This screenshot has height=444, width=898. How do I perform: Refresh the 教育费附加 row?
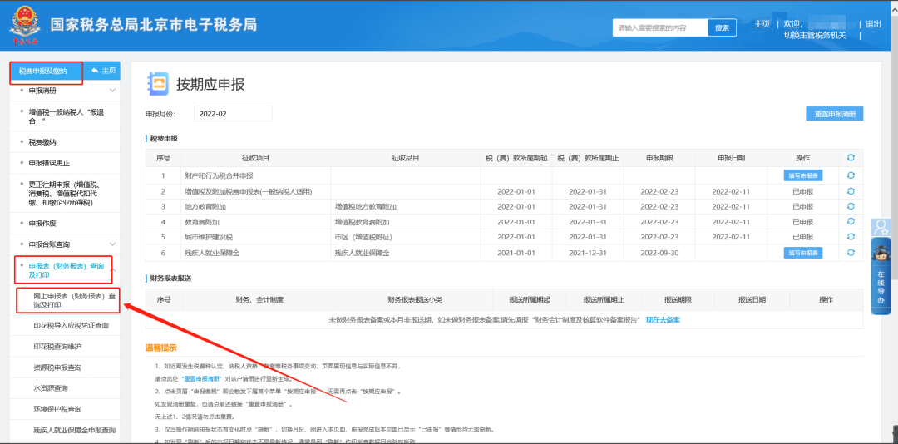pos(851,222)
